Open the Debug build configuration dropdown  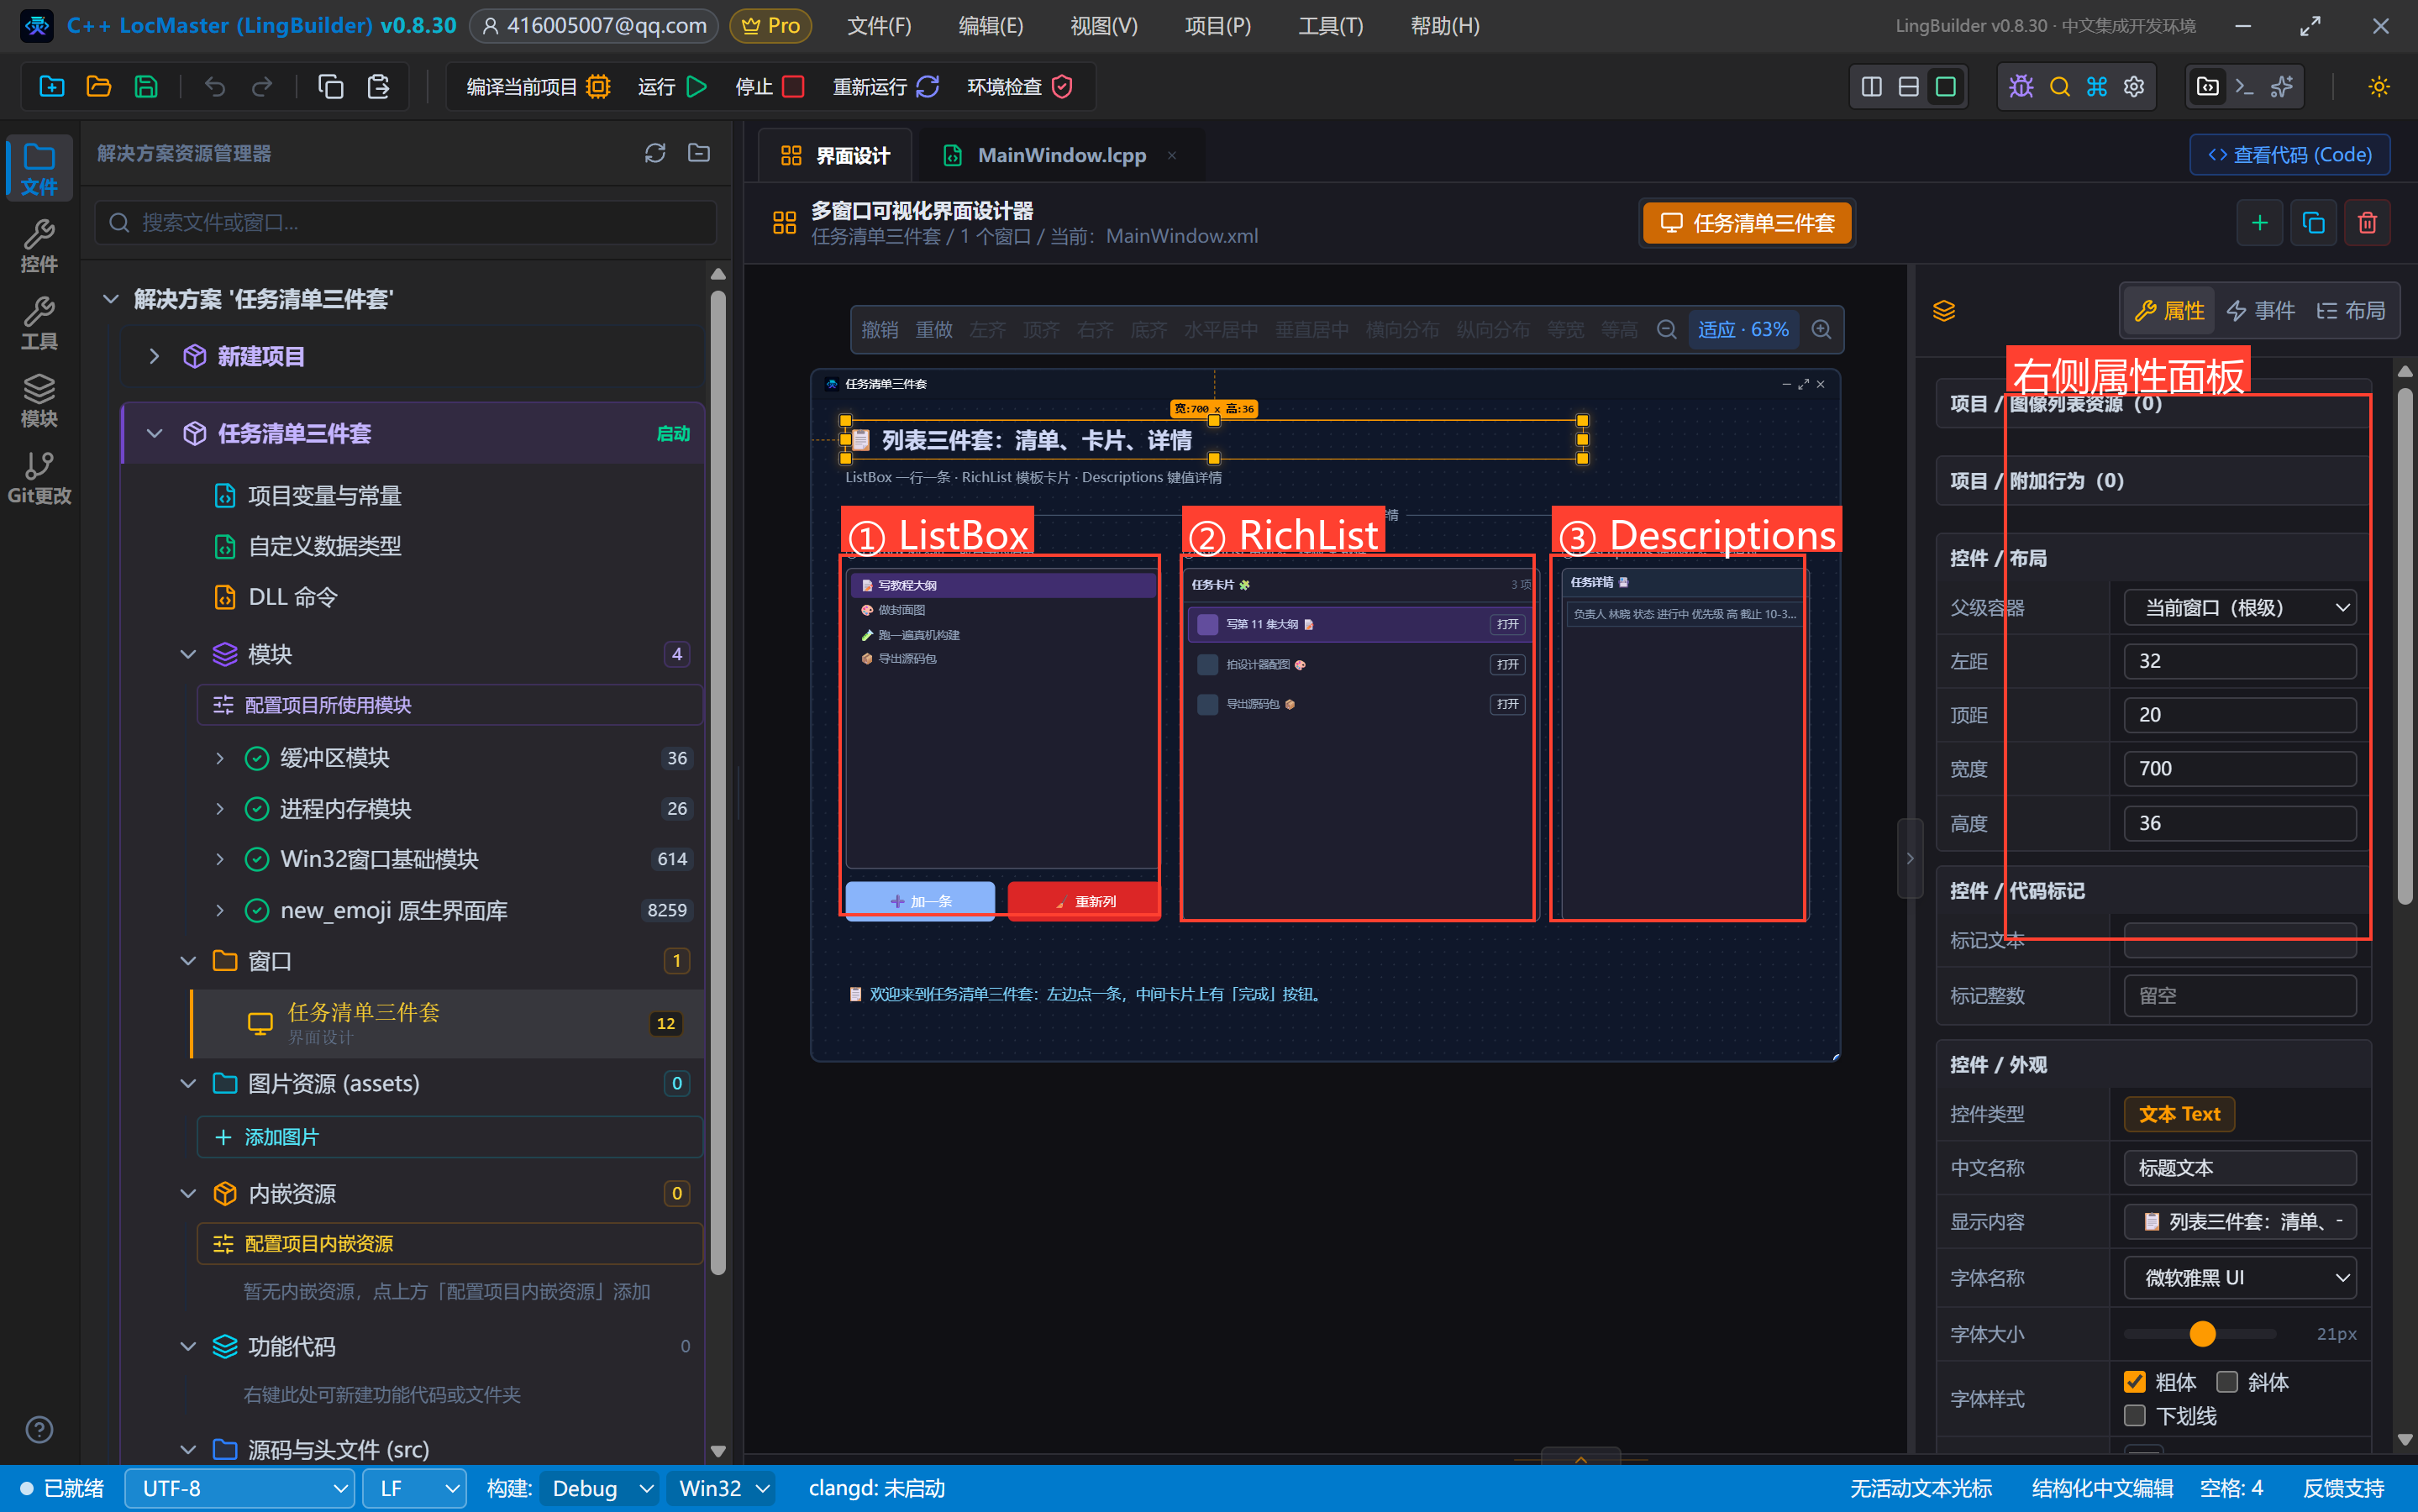click(599, 1489)
